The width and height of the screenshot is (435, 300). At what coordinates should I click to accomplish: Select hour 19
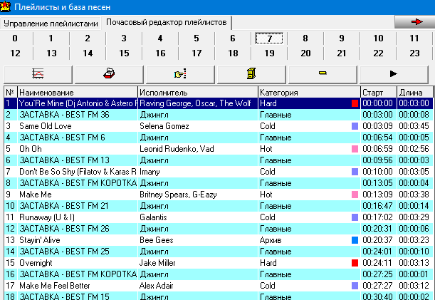point(269,53)
